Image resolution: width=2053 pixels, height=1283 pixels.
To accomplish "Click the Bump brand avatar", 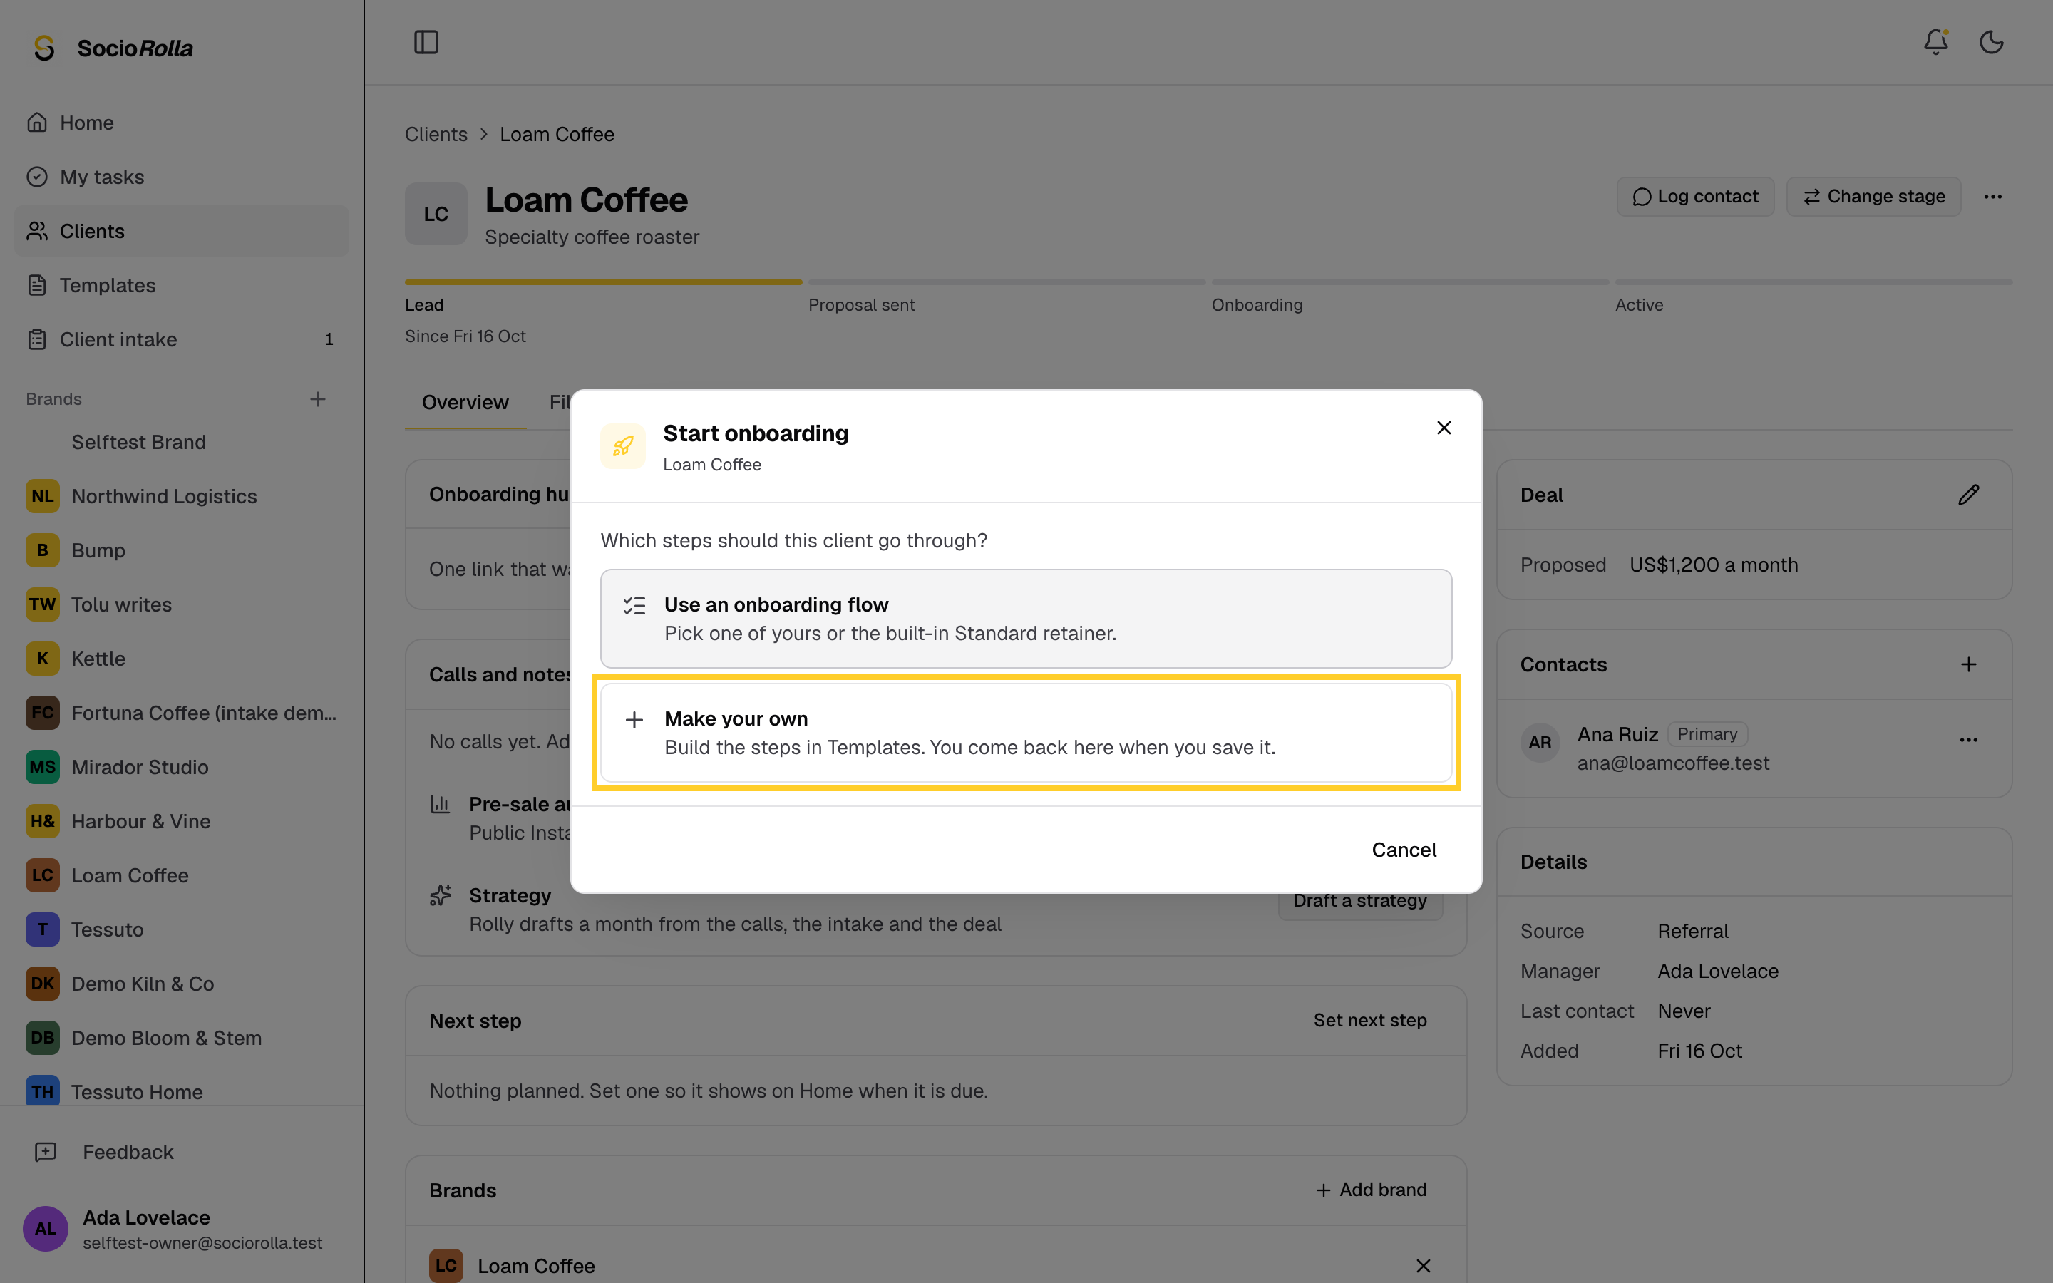I will (x=43, y=550).
